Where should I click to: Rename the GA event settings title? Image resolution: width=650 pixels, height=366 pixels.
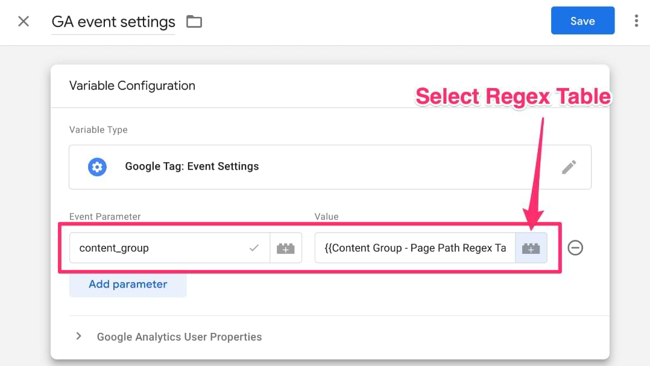[113, 22]
